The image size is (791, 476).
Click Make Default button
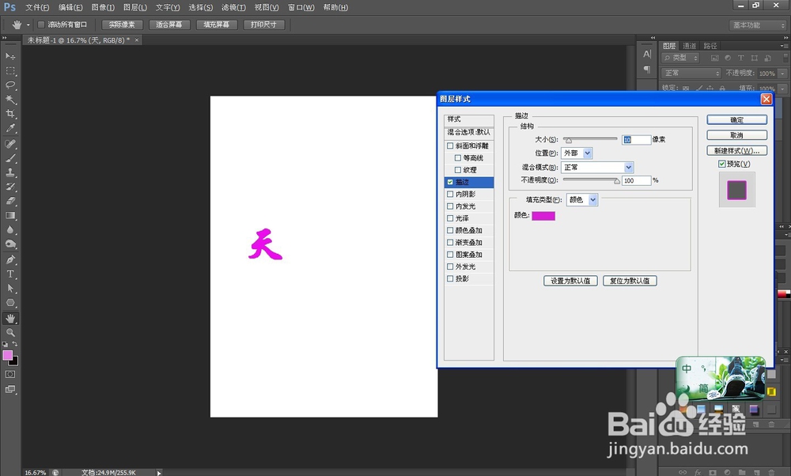click(570, 281)
